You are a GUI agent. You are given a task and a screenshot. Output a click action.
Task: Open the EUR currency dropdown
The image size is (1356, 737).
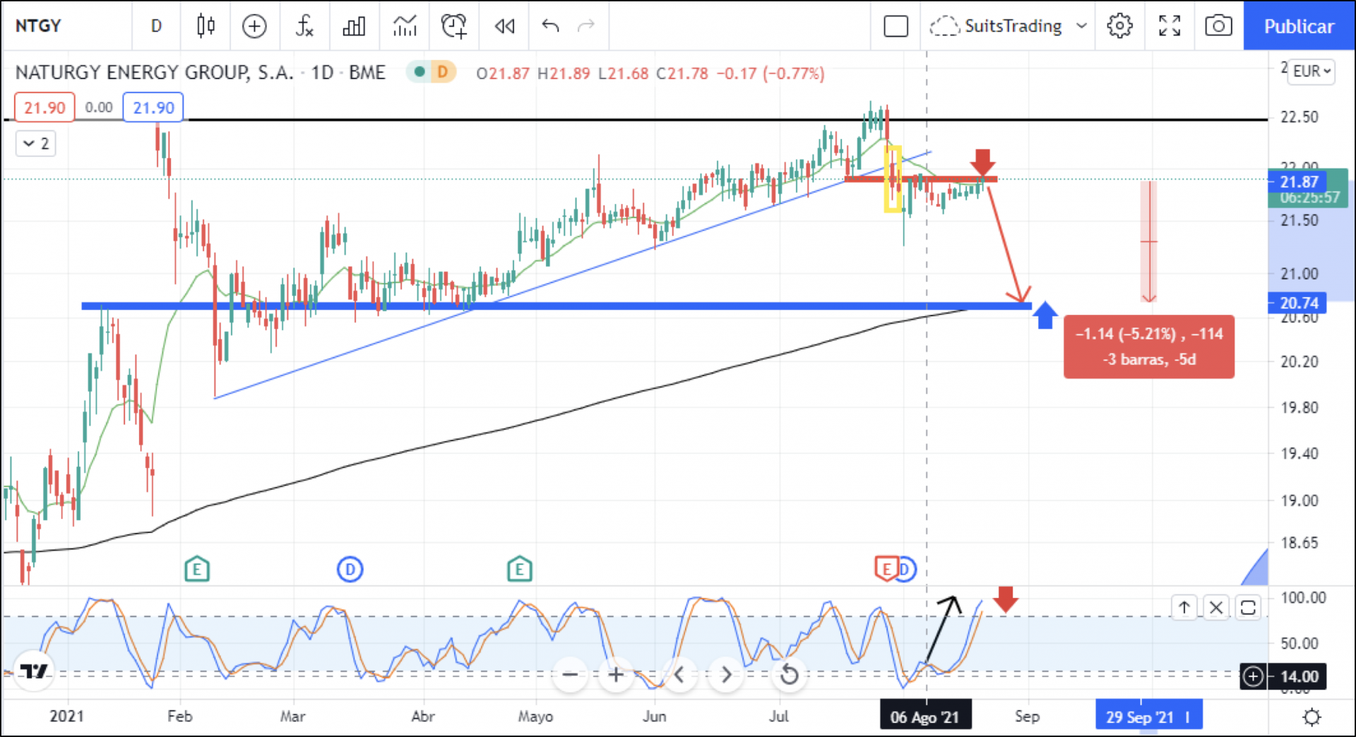[1312, 71]
